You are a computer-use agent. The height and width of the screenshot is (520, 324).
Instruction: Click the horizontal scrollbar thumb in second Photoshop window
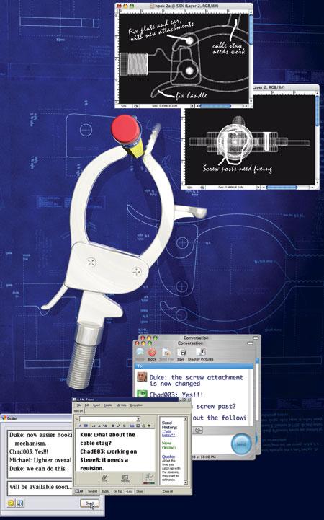click(282, 188)
